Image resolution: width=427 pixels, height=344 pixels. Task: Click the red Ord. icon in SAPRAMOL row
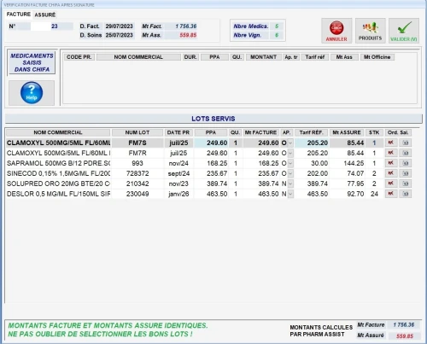(391, 163)
